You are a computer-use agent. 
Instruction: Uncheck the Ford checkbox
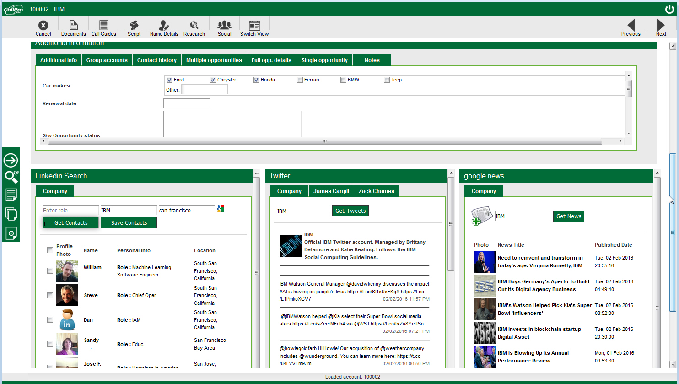169,80
